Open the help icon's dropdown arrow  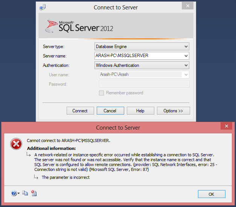point(19,193)
